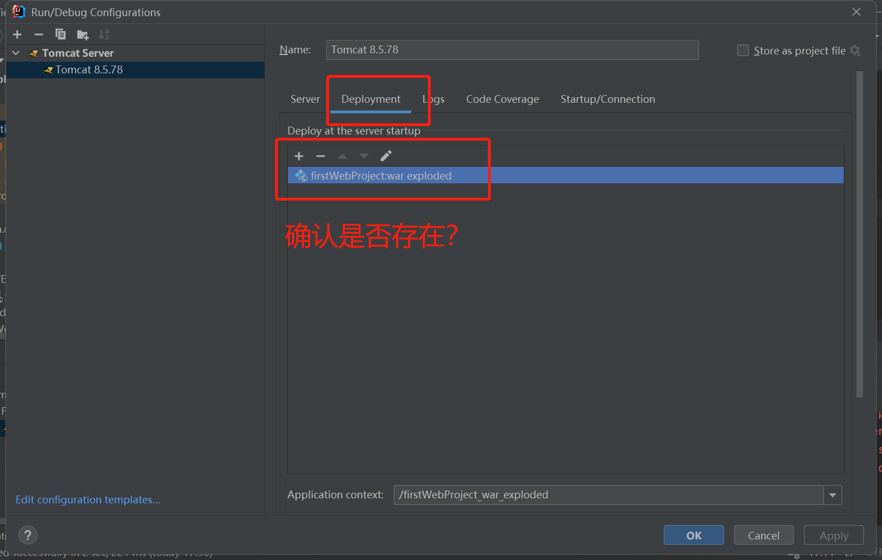This screenshot has width=882, height=560.
Task: Move deployment artifact down
Action: click(x=364, y=156)
